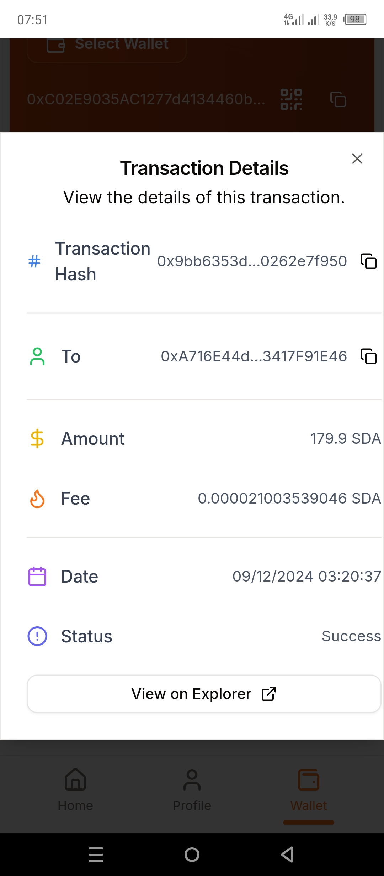Tap the Select Wallet button
This screenshot has width=384, height=876.
tap(107, 45)
